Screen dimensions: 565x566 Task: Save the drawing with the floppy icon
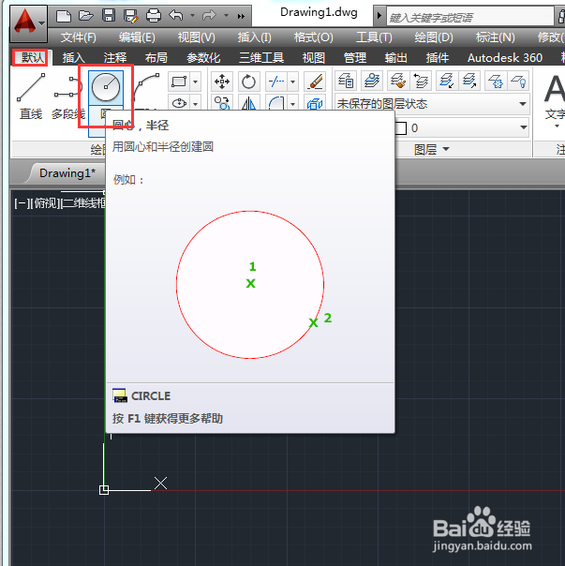pyautogui.click(x=109, y=16)
